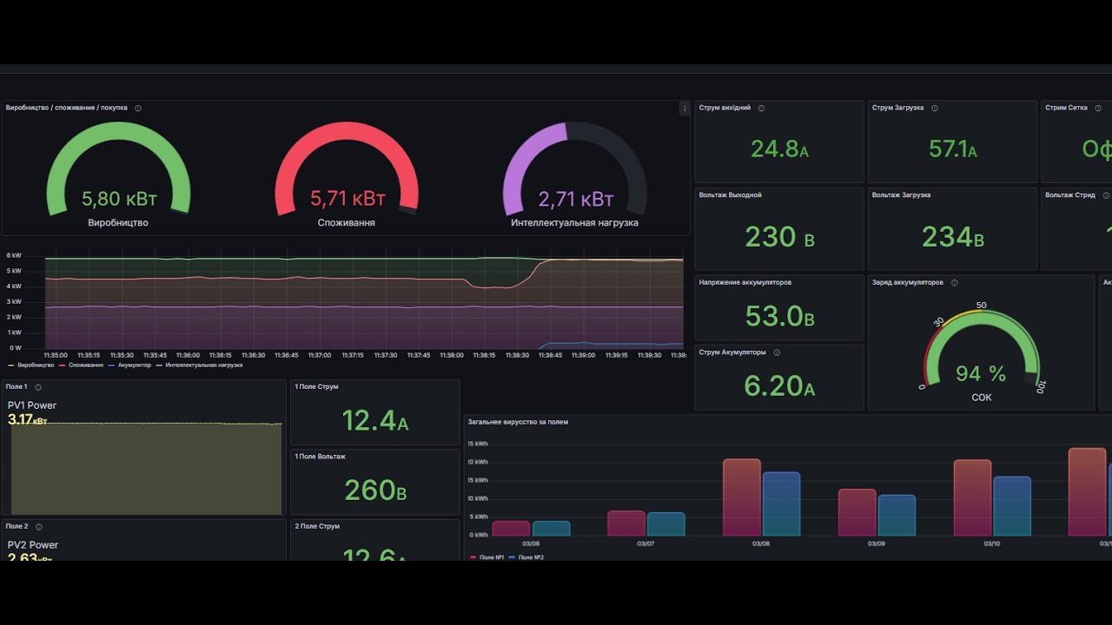Click the 11:36:00 tick on time chart

click(188, 355)
